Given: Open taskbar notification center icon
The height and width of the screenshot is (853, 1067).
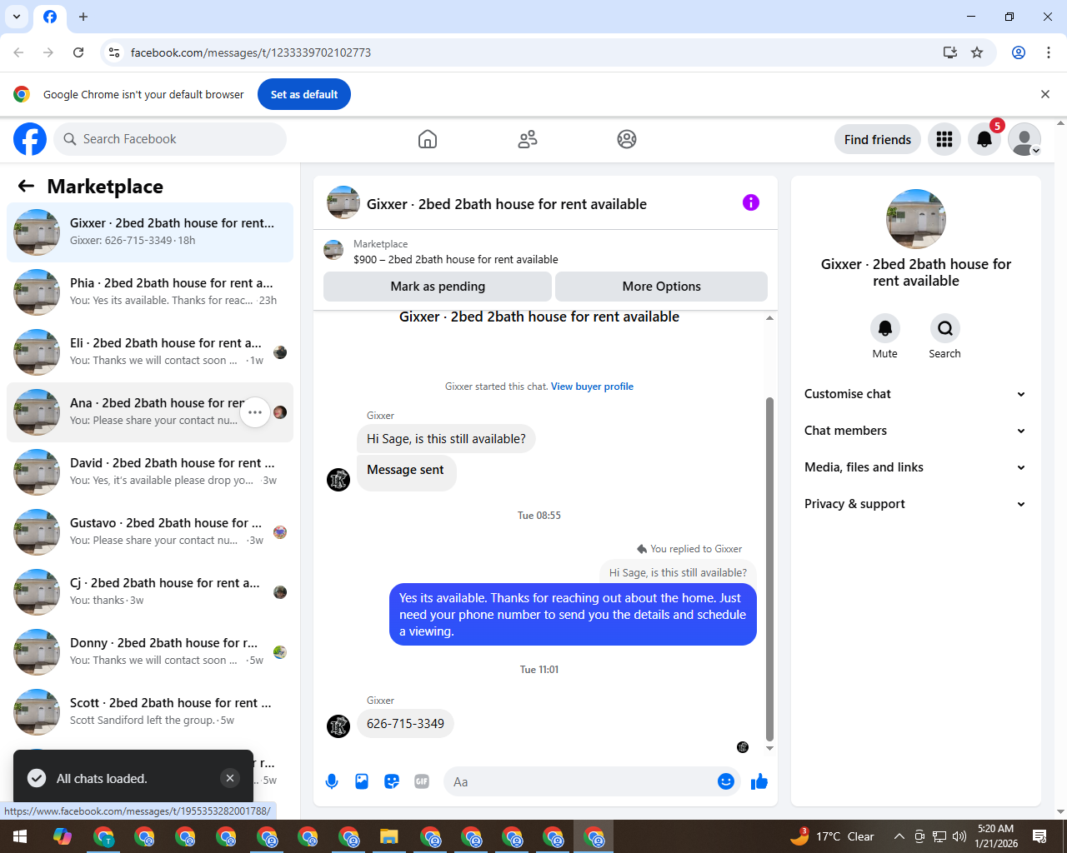Looking at the screenshot, I should [x=1039, y=836].
